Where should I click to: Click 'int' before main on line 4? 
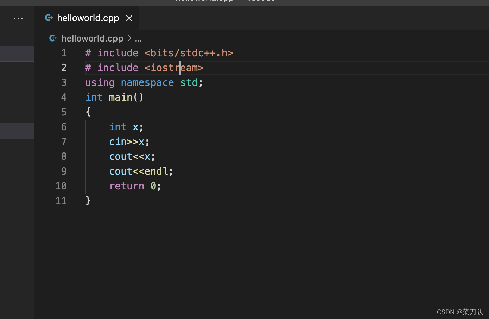pos(94,98)
